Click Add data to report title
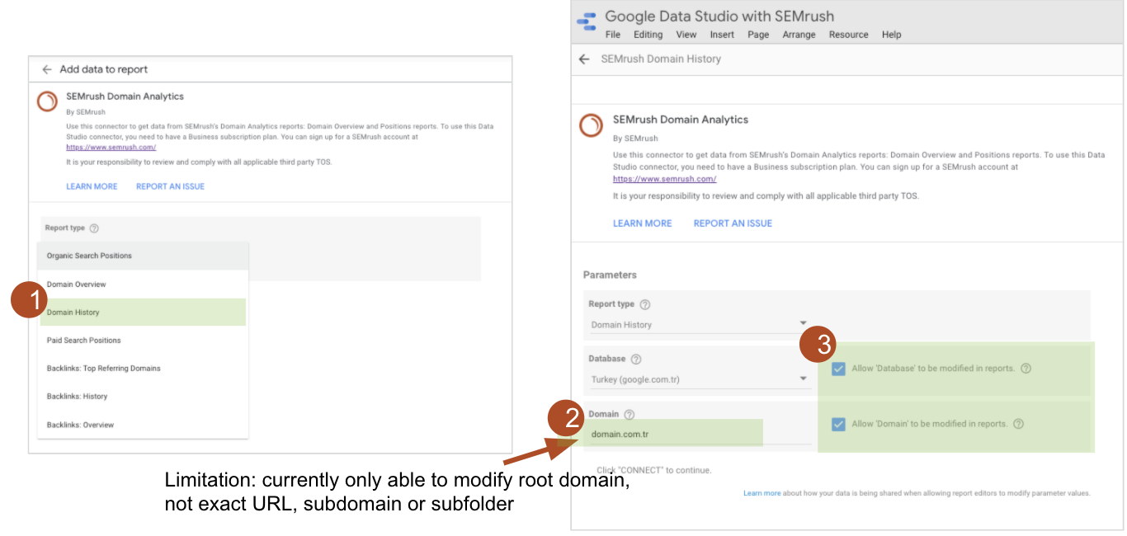 pyautogui.click(x=104, y=69)
